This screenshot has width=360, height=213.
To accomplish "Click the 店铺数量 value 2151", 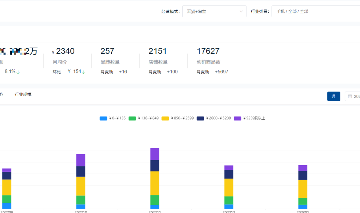I will (157, 51).
